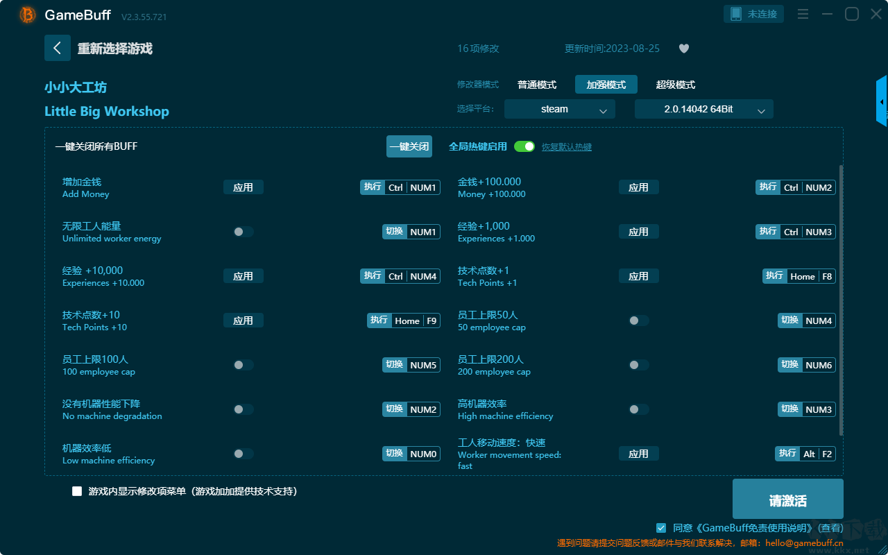
Task: Open the disclaimer 查看 link
Action: click(830, 528)
